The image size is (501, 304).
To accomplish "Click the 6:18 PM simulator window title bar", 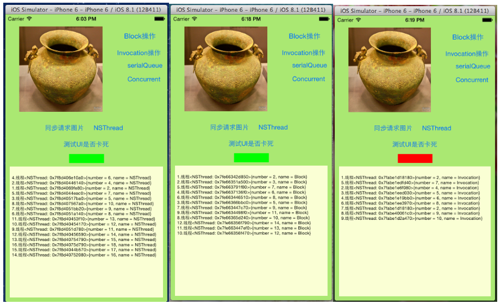I will point(251,10).
